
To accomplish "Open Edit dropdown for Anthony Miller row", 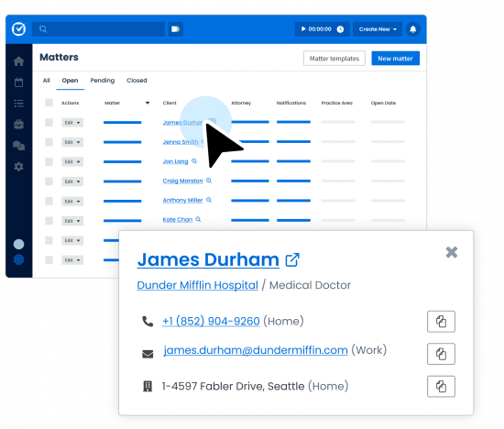I will 72,202.
